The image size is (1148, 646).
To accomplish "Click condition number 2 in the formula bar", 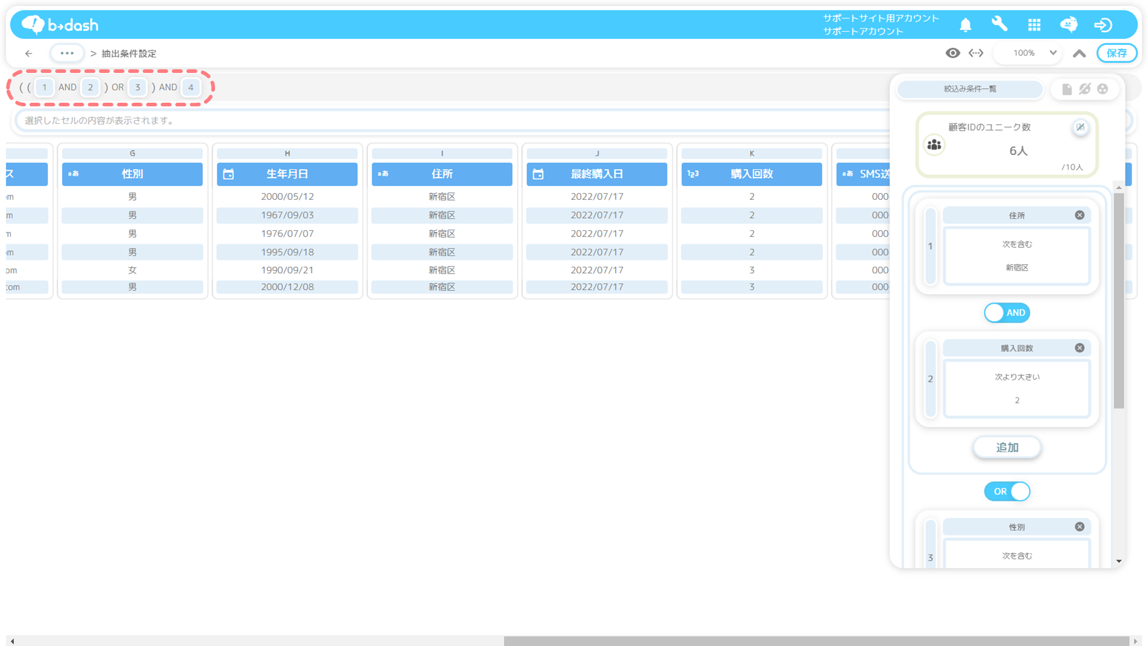I will pos(91,88).
